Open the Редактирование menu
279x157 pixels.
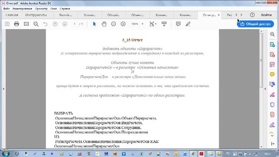(x=22, y=9)
